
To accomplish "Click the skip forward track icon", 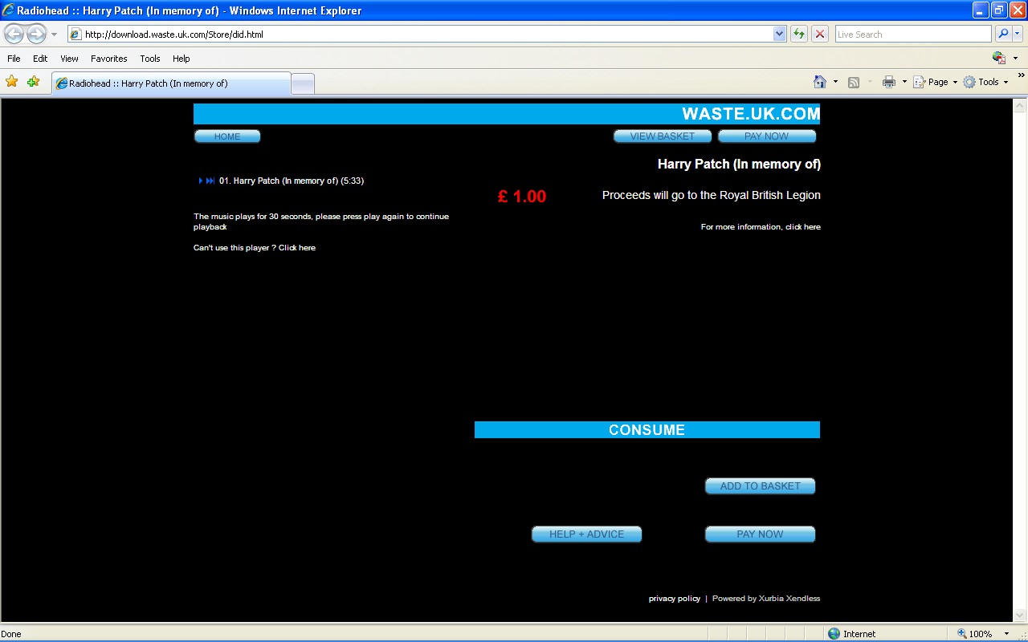I will pyautogui.click(x=210, y=181).
